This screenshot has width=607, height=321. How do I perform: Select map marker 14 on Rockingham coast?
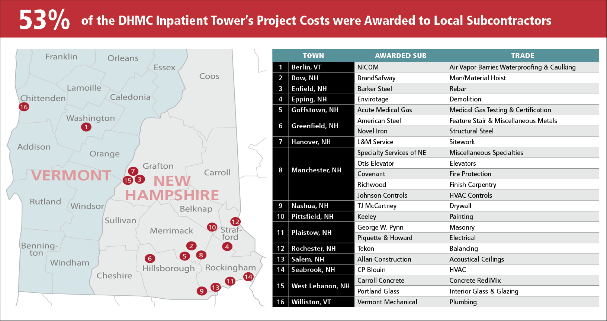click(248, 277)
